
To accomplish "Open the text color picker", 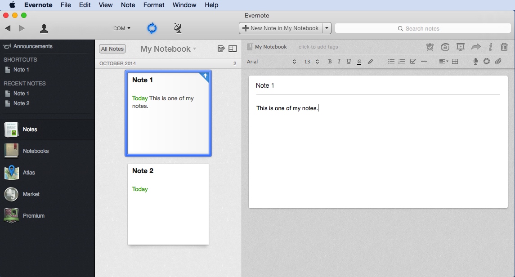I will pos(359,62).
